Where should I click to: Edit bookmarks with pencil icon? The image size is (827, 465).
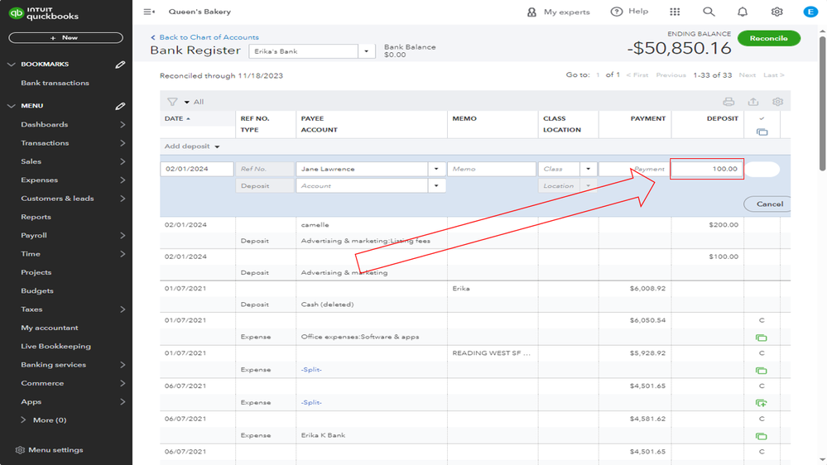120,65
